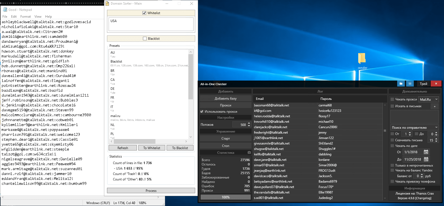
Task: Click the Refresh button under Presets
Action: pyautogui.click(x=123, y=148)
